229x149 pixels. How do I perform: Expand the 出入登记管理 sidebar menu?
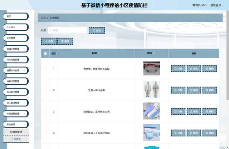tap(16, 103)
